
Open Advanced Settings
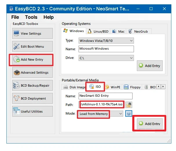pyautogui.click(x=32, y=72)
